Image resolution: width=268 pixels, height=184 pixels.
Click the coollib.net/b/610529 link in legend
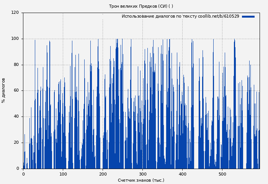point(218,16)
